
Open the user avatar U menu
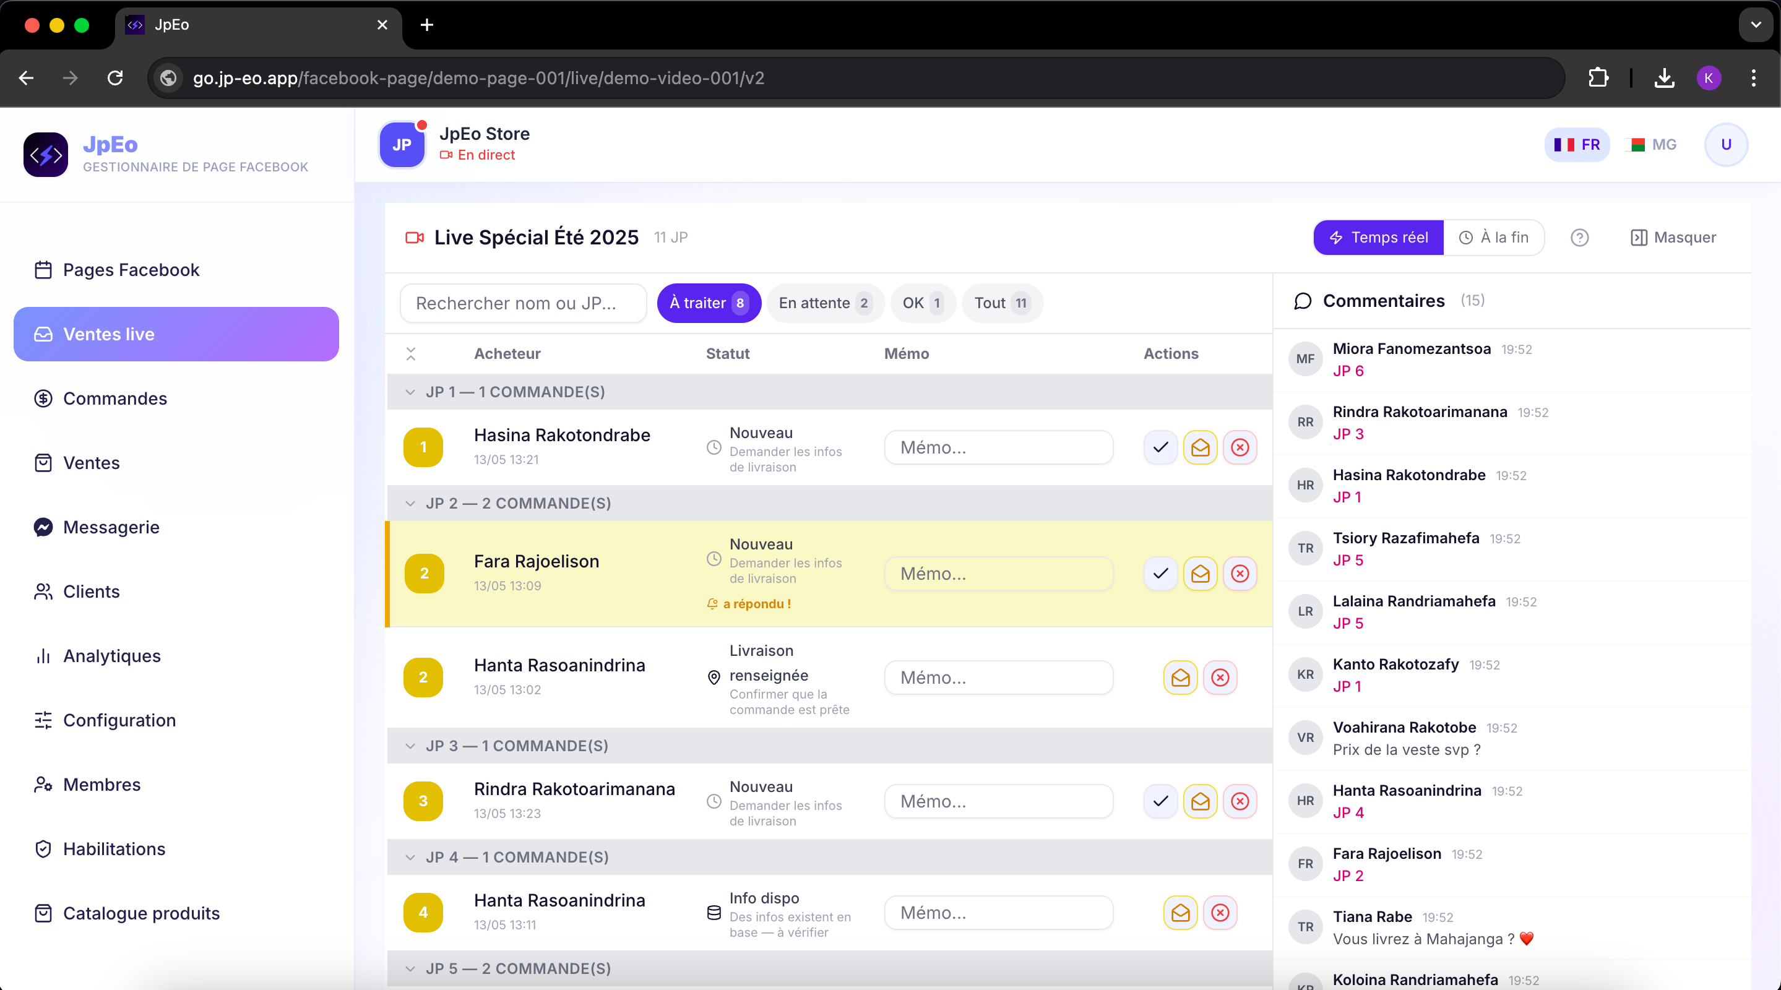pyautogui.click(x=1726, y=145)
